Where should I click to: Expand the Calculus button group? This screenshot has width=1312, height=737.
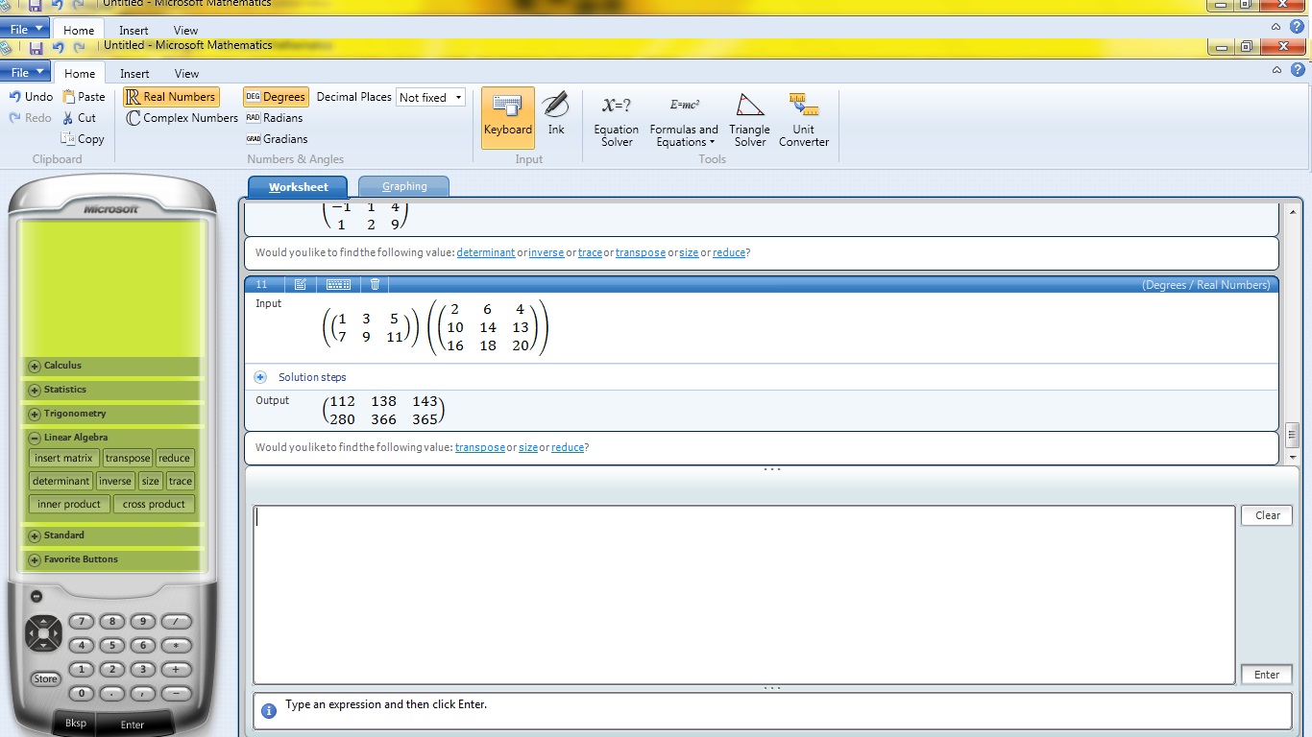pyautogui.click(x=35, y=366)
